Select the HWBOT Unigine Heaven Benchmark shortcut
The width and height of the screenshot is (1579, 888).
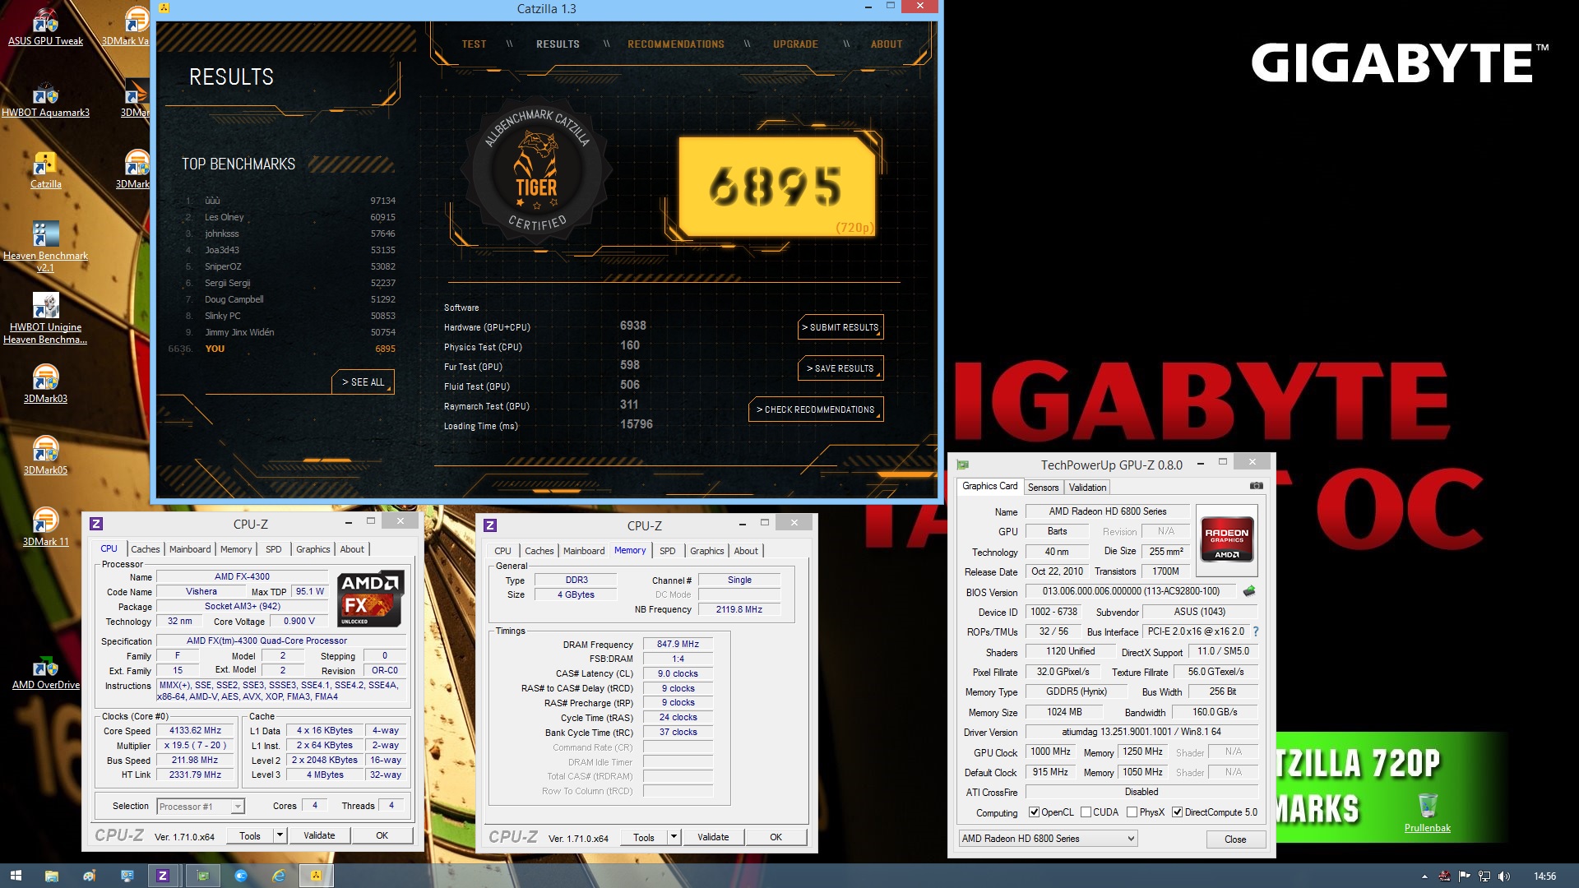[x=45, y=318]
